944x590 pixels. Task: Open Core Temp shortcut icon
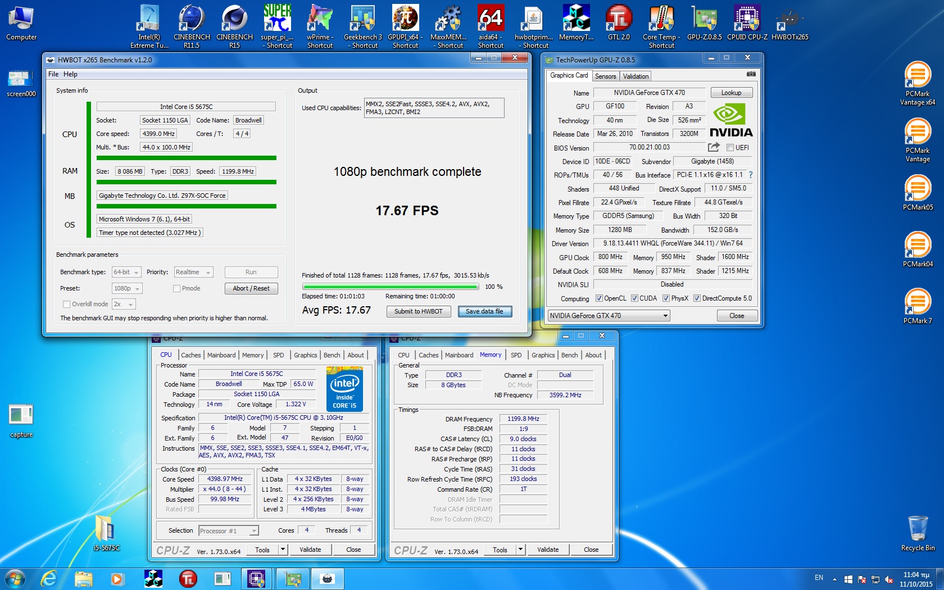(x=661, y=26)
